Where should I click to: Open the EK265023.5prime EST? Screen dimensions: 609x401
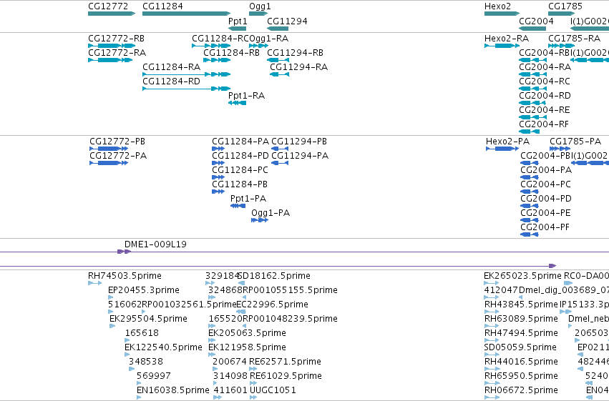click(x=492, y=283)
